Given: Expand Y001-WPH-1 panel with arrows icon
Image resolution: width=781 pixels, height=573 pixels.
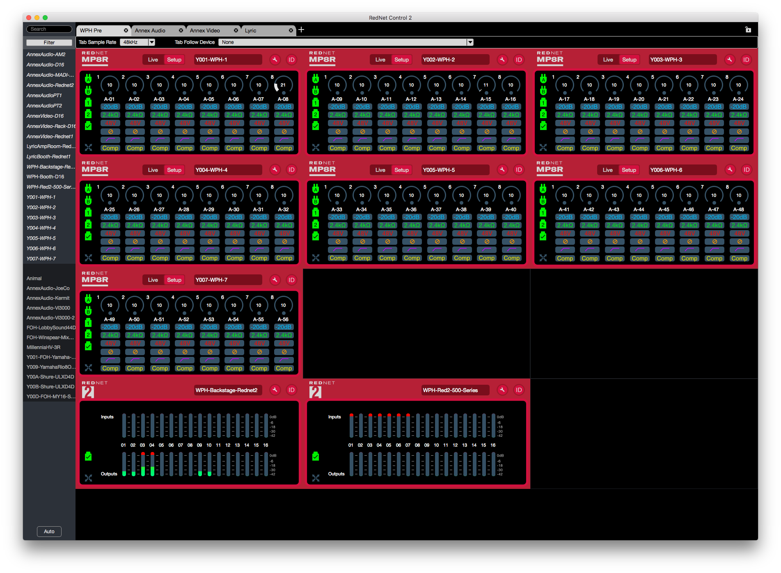Looking at the screenshot, I should click(x=88, y=148).
